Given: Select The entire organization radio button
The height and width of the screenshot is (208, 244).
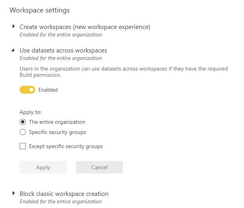Looking at the screenshot, I should click(x=23, y=122).
